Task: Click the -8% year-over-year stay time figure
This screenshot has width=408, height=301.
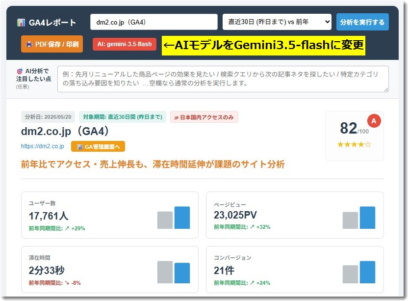Action: coord(76,283)
